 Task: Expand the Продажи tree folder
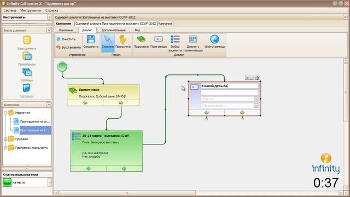click(x=5, y=139)
